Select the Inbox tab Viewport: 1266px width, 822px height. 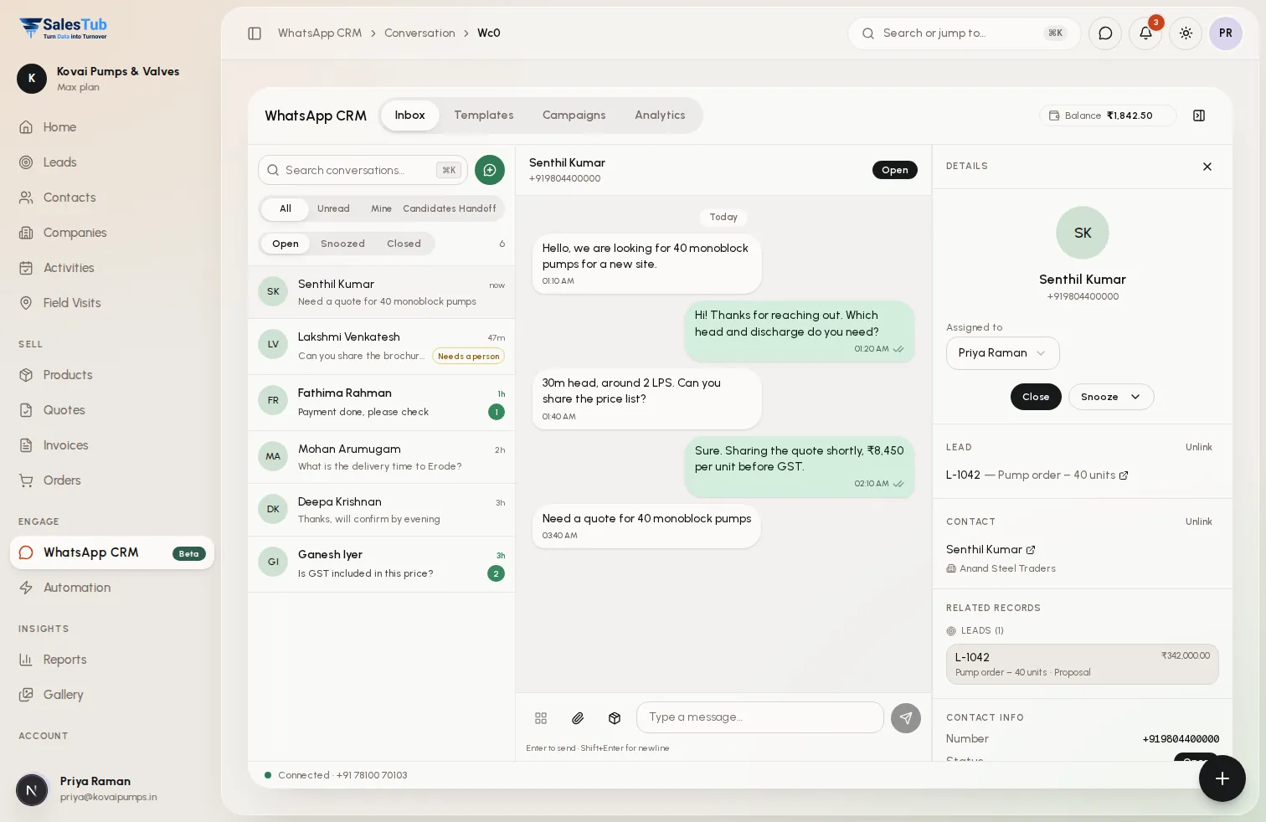click(410, 116)
